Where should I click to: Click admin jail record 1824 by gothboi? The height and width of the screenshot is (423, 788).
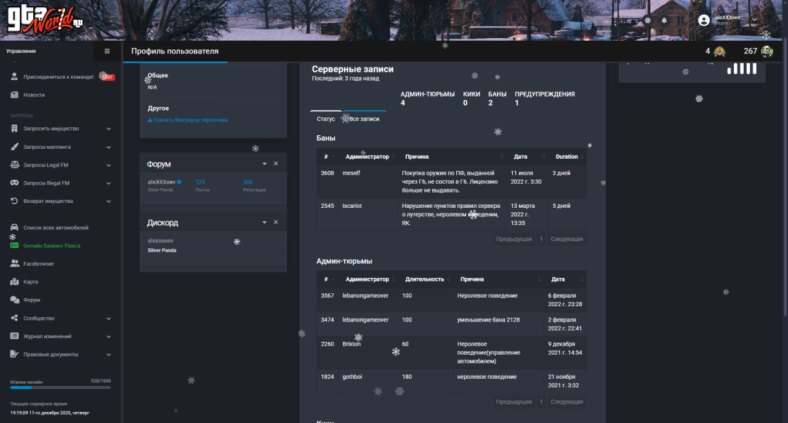point(451,381)
